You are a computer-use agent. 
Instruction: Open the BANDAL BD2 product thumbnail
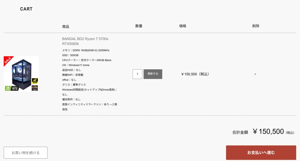pos(21,74)
